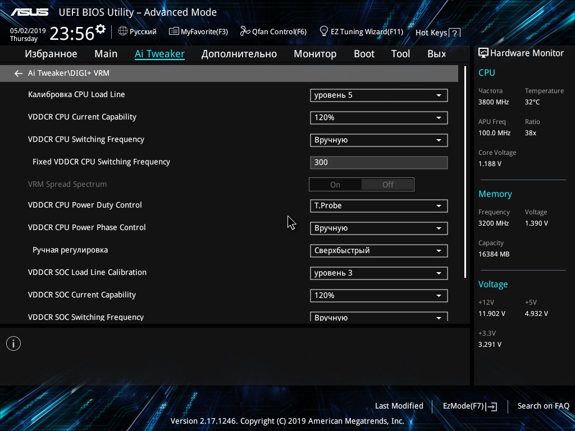
Task: Switch to the Избранное tab
Action: 51,54
